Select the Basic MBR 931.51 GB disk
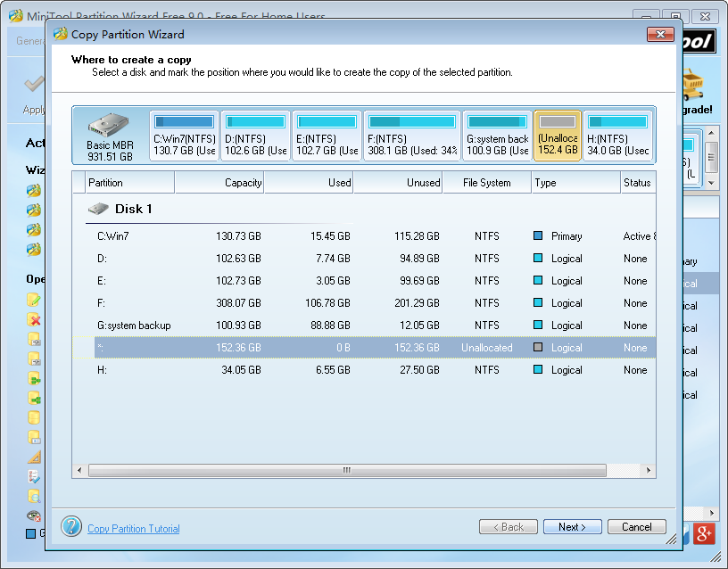 [110, 136]
